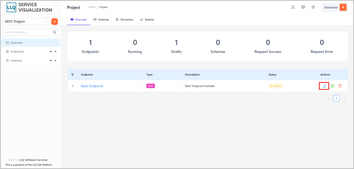Edit Basic Endpoint with pencil icon
This screenshot has height=169, width=354.
[x=324, y=86]
